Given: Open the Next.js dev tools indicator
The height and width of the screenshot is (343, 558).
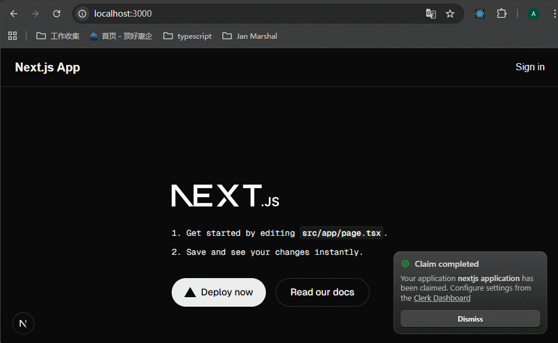Looking at the screenshot, I should [23, 323].
